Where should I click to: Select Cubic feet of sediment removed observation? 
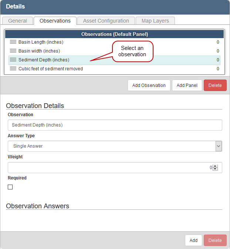(x=51, y=69)
